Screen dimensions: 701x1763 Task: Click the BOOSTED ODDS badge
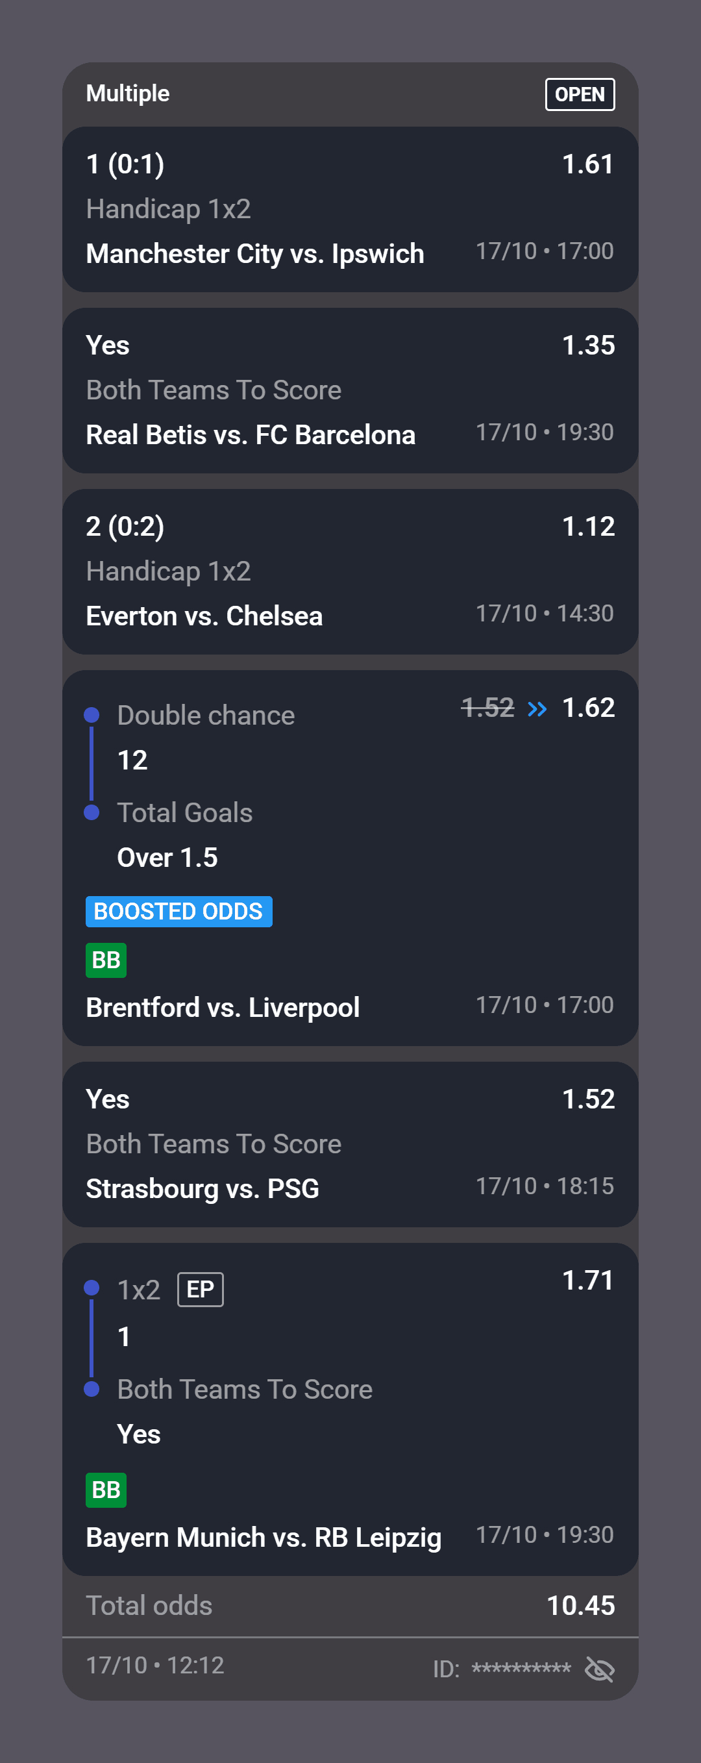point(178,911)
